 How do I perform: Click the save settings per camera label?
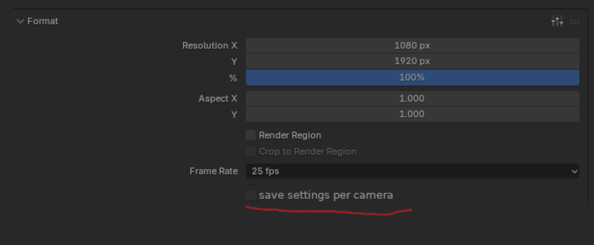(326, 195)
